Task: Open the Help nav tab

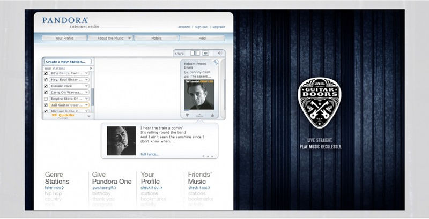Action: click(202, 38)
